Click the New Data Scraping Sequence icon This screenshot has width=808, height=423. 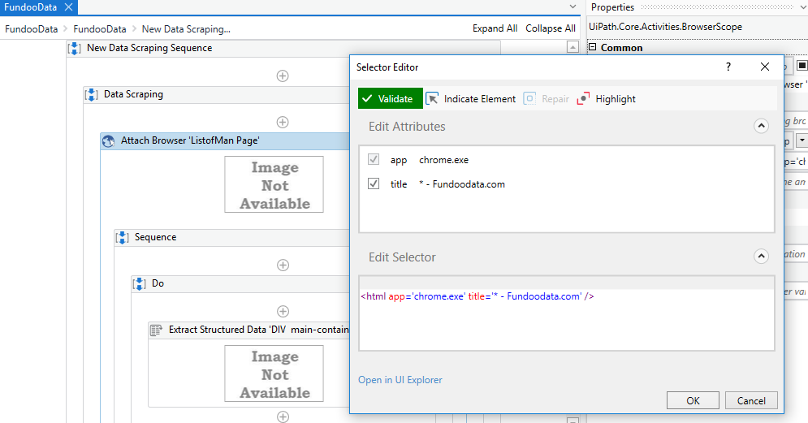(x=74, y=48)
